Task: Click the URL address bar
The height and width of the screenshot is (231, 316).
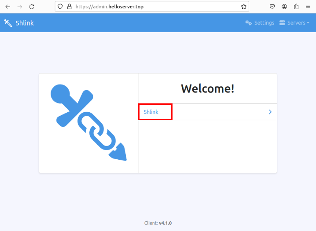Action: (x=152, y=7)
